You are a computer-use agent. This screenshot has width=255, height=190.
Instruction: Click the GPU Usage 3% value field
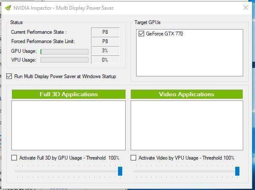pos(105,51)
